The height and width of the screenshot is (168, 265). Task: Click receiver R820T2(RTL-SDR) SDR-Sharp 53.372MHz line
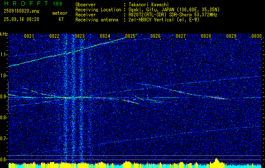(x=173, y=15)
